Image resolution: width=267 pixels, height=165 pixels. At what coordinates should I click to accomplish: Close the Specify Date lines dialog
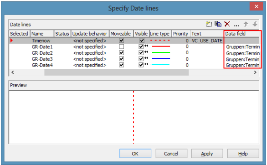pos(256,6)
